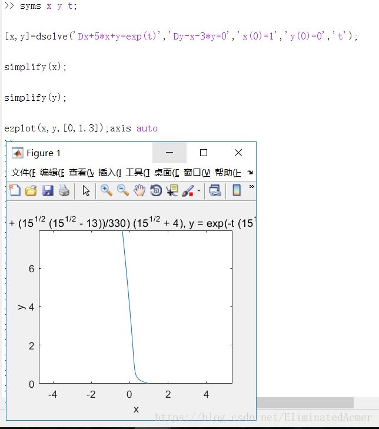Viewport: 379px width, 429px height.
Task: Open the 工具 (Tools) menu
Action: pyautogui.click(x=138, y=172)
